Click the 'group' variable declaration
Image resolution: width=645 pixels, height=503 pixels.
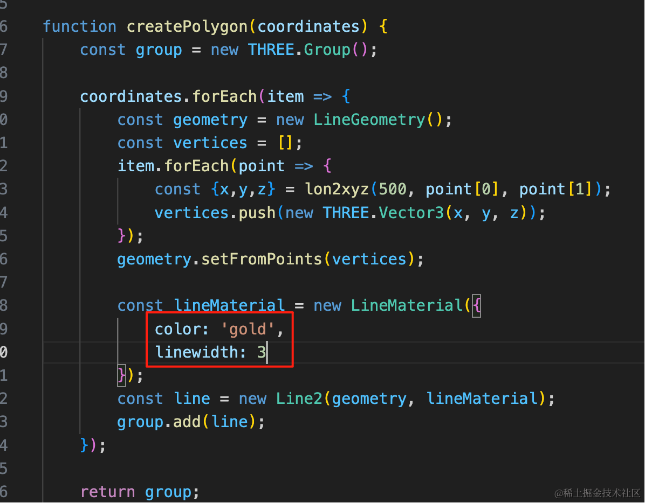click(x=159, y=50)
